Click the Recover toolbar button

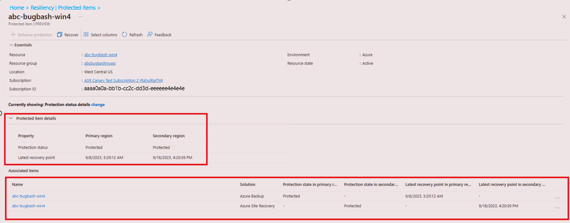(68, 34)
